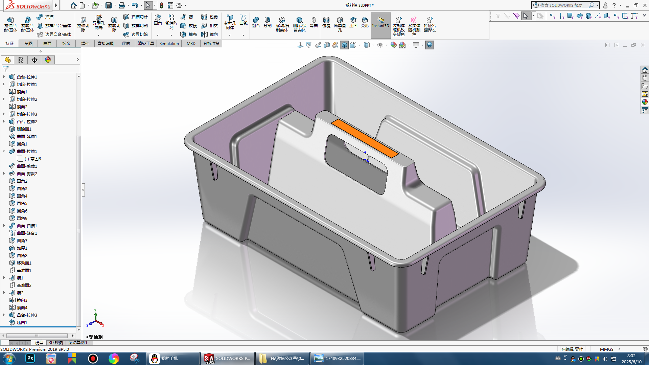Toggle Shaded display cube in heads-up toolbar

344,45
